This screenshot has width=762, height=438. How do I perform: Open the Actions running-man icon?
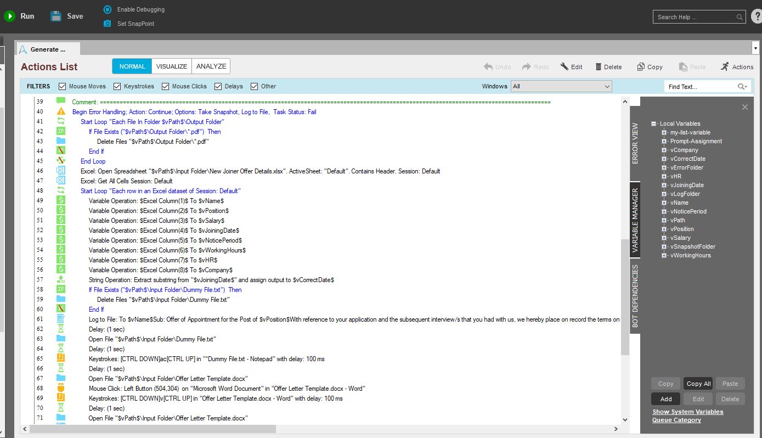725,67
